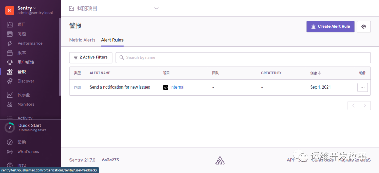Viewport: 379px width, 173px height.
Task: Click the Releases package icon
Action: tap(10, 53)
